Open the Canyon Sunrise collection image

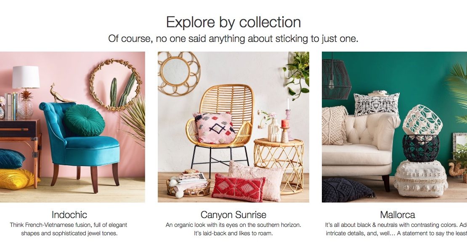pyautogui.click(x=233, y=127)
